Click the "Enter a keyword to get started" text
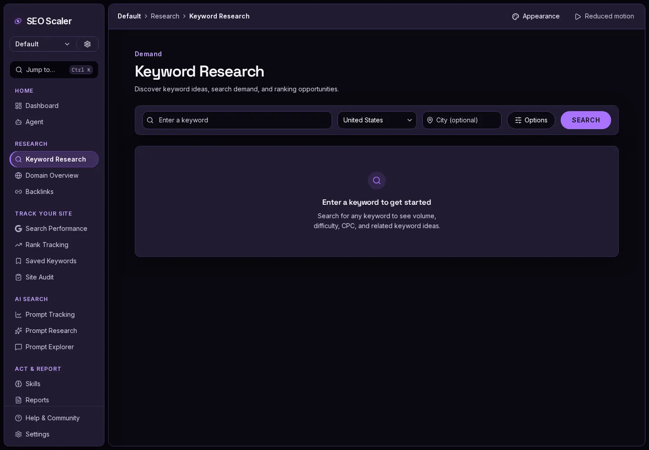The image size is (649, 450). point(377,202)
